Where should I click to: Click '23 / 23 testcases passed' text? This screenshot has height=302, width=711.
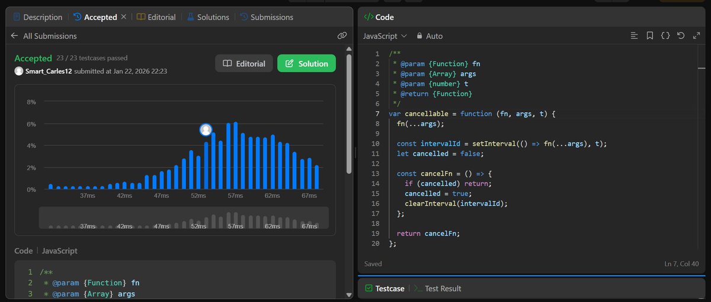click(x=92, y=58)
